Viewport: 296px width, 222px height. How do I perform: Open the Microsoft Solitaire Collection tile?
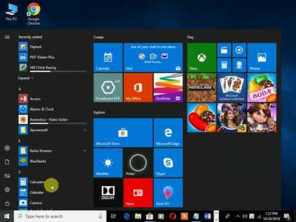point(232,88)
